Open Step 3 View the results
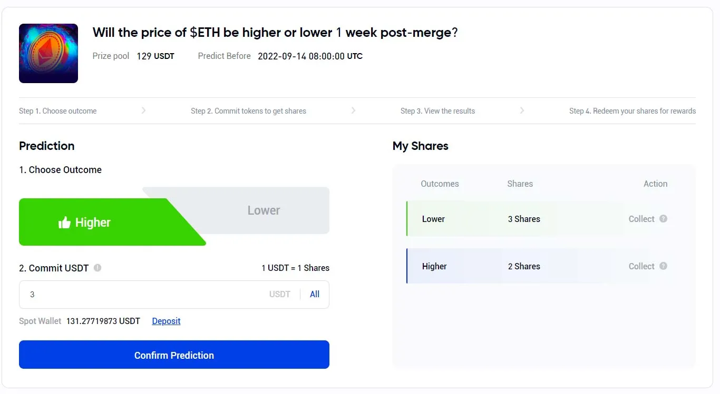Screen dimensions: 720x394 point(437,111)
